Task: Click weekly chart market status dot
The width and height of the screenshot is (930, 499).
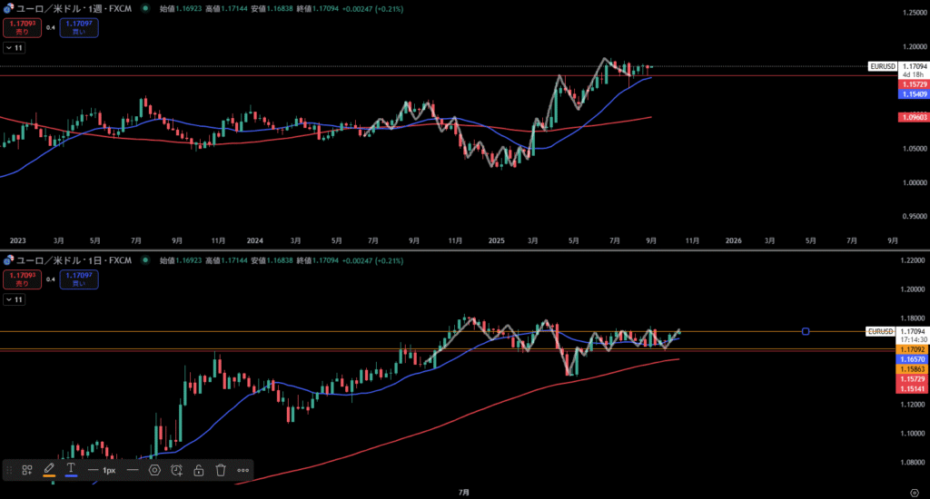Action: point(145,9)
